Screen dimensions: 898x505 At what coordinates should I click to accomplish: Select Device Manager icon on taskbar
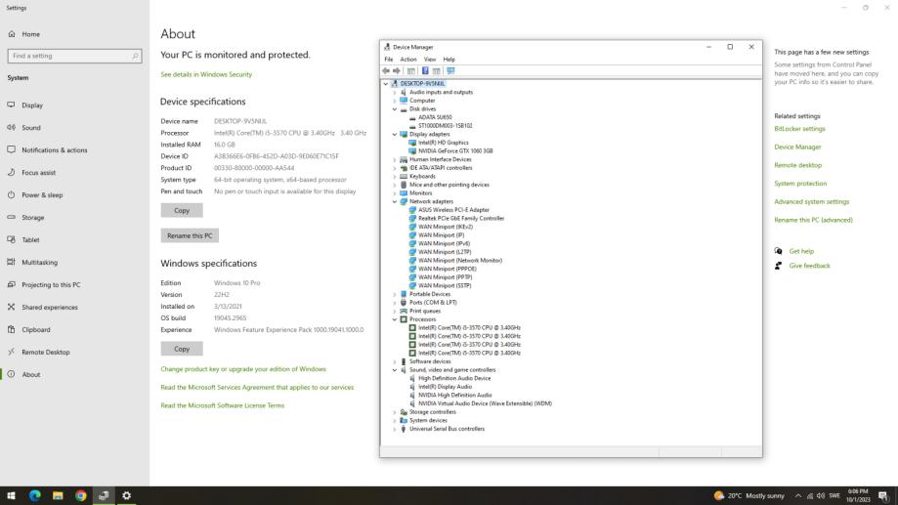coord(104,495)
